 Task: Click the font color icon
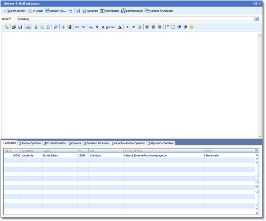click(x=119, y=27)
